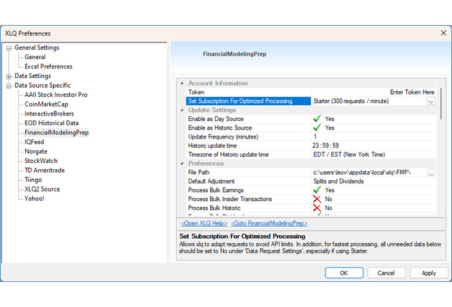Viewport: 452px width, 307px height.
Task: Collapse the Account Information section
Action: (182, 84)
